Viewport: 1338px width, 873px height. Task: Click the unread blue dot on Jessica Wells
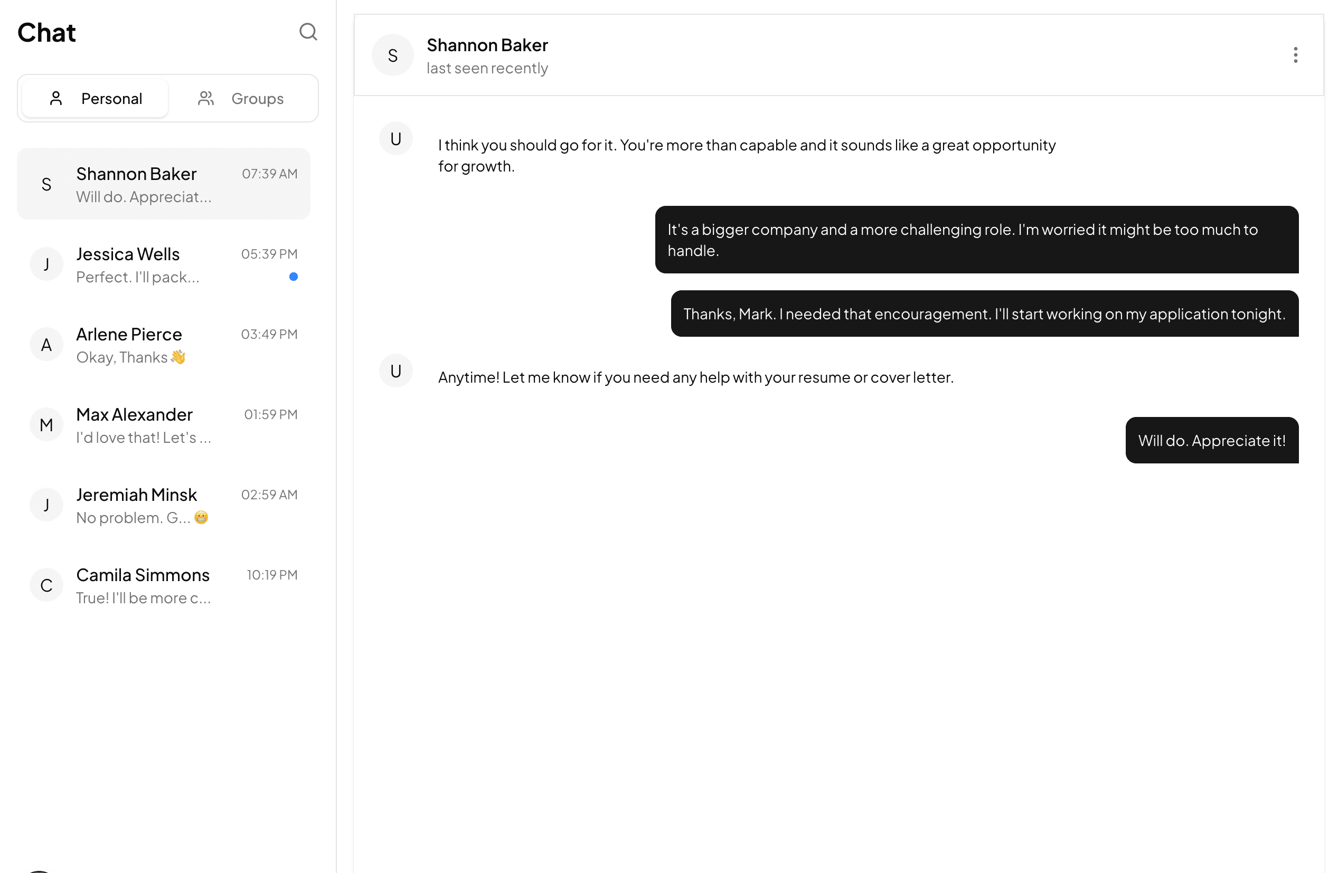tap(294, 277)
